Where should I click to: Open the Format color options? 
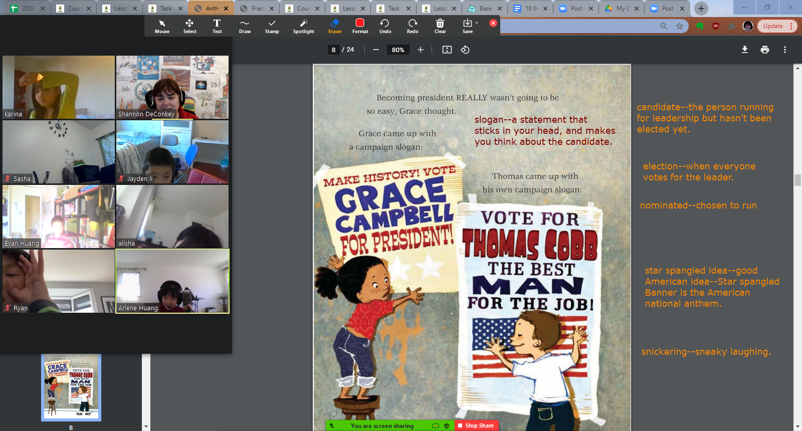pyautogui.click(x=360, y=26)
